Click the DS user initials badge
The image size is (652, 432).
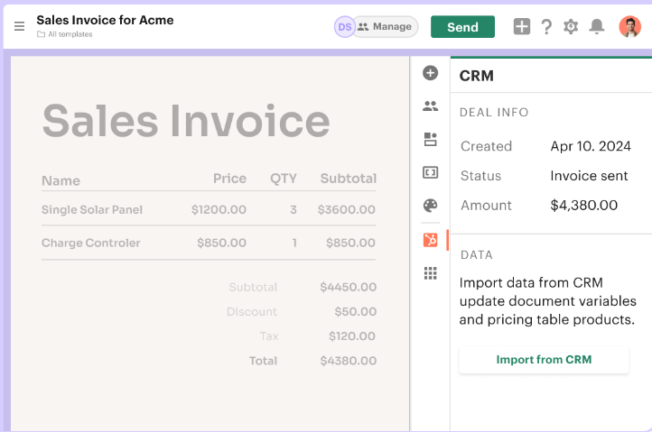point(344,27)
